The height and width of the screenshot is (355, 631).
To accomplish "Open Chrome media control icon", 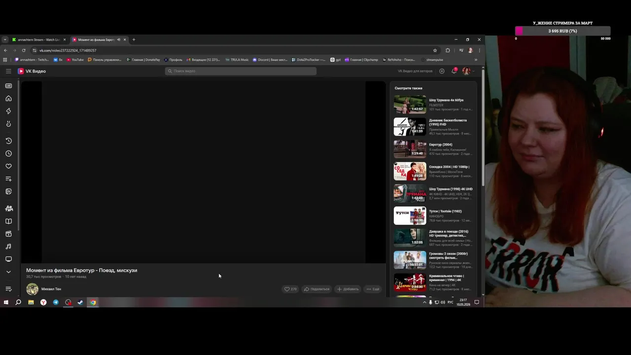I will click(461, 50).
